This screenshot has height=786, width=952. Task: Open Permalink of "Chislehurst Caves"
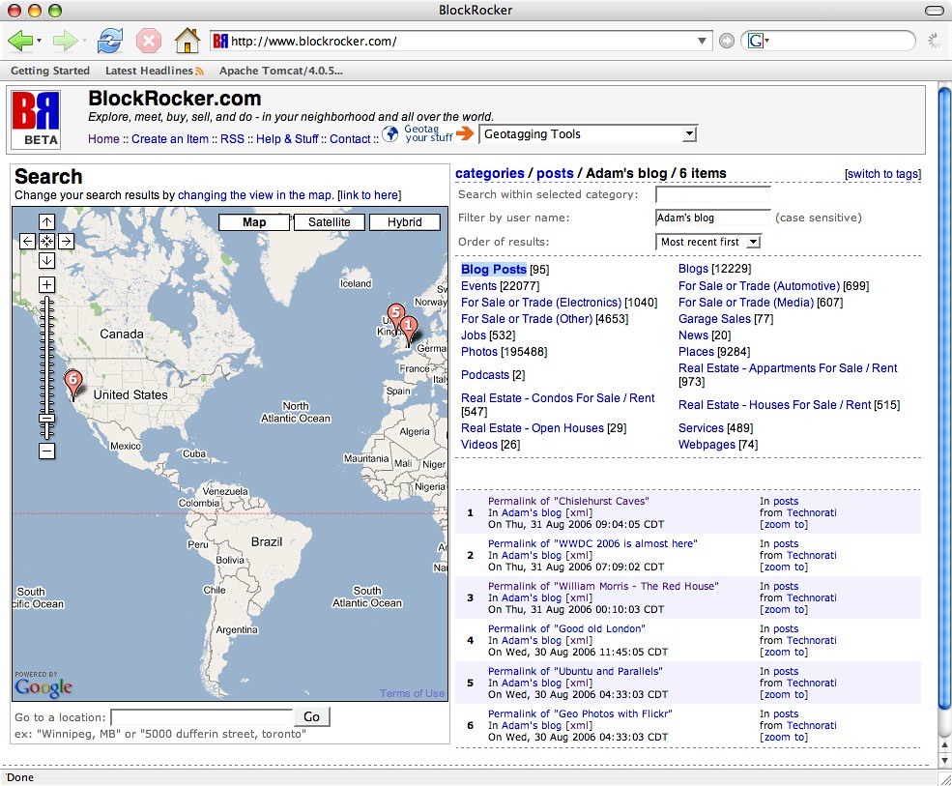click(x=568, y=501)
